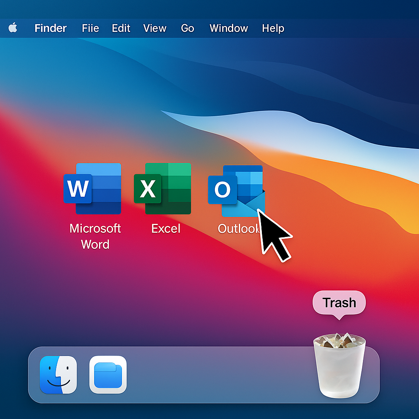
Task: Select the Microsoft Word desktop icon
Action: tap(92, 189)
